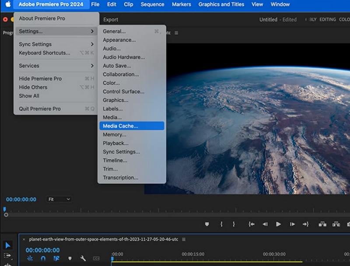The height and width of the screenshot is (266, 350).
Task: Select the Track Select Forward tool
Action: (x=7, y=255)
